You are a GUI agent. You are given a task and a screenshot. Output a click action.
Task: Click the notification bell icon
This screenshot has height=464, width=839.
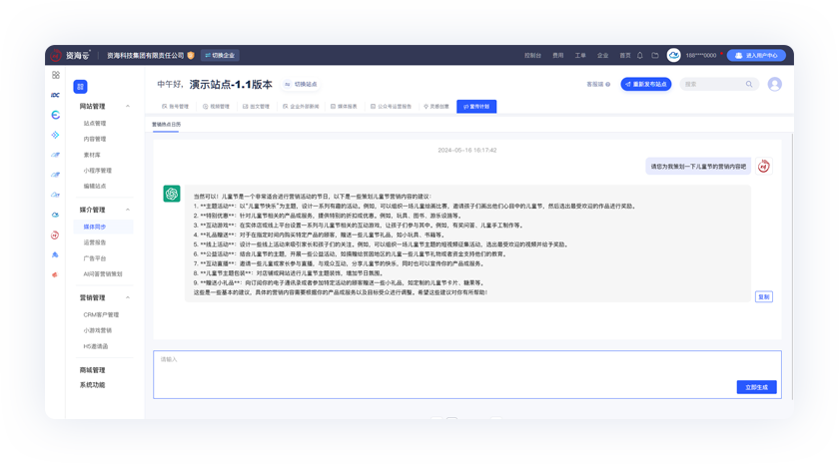[x=640, y=56]
